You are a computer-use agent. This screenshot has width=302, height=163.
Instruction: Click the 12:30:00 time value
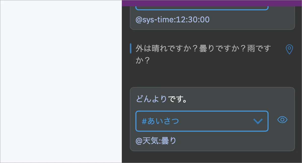click(x=193, y=20)
